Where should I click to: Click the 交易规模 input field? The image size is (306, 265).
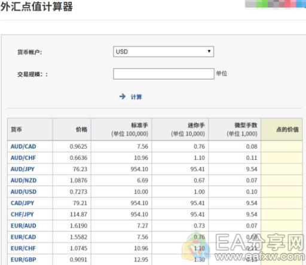point(164,74)
